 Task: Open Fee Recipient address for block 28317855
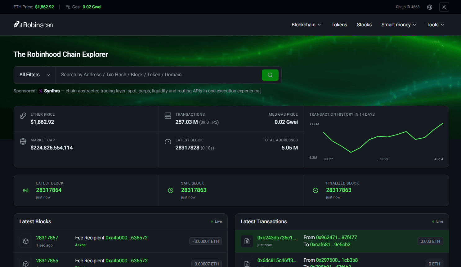click(x=127, y=261)
